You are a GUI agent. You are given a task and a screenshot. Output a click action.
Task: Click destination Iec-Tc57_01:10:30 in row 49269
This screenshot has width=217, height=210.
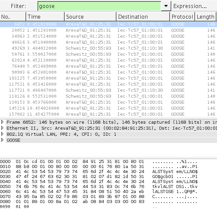[140, 48]
